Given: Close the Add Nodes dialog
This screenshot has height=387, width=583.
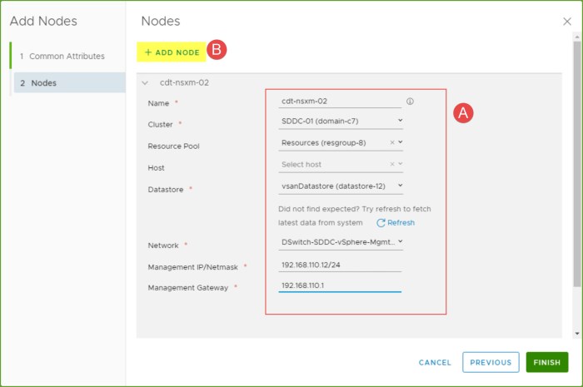Looking at the screenshot, I should (567, 22).
